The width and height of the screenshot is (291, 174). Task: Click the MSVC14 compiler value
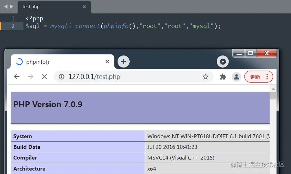coord(181,158)
